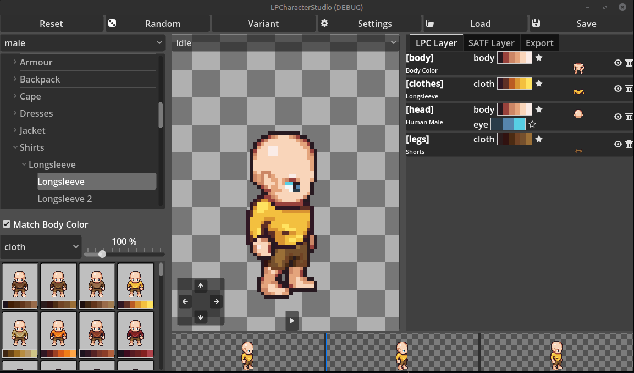Screen dimensions: 634x373
Task: Expand the Armour category
Action: coord(15,62)
